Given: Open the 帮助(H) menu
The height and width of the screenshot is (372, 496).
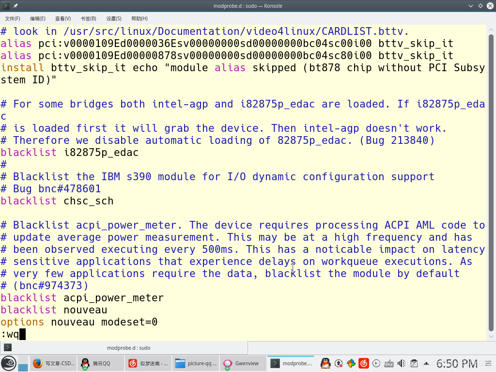Looking at the screenshot, I should 139,19.
